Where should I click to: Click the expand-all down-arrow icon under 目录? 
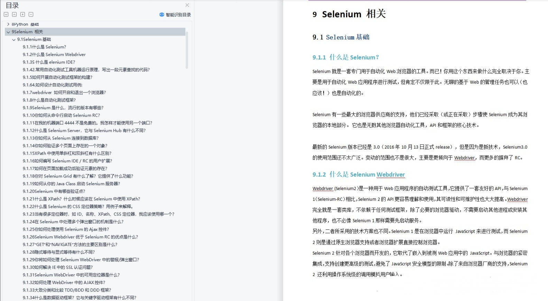coord(6,14)
